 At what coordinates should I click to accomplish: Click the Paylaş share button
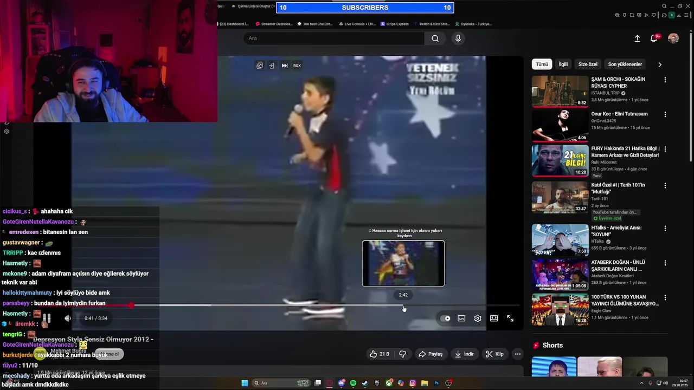tap(430, 354)
